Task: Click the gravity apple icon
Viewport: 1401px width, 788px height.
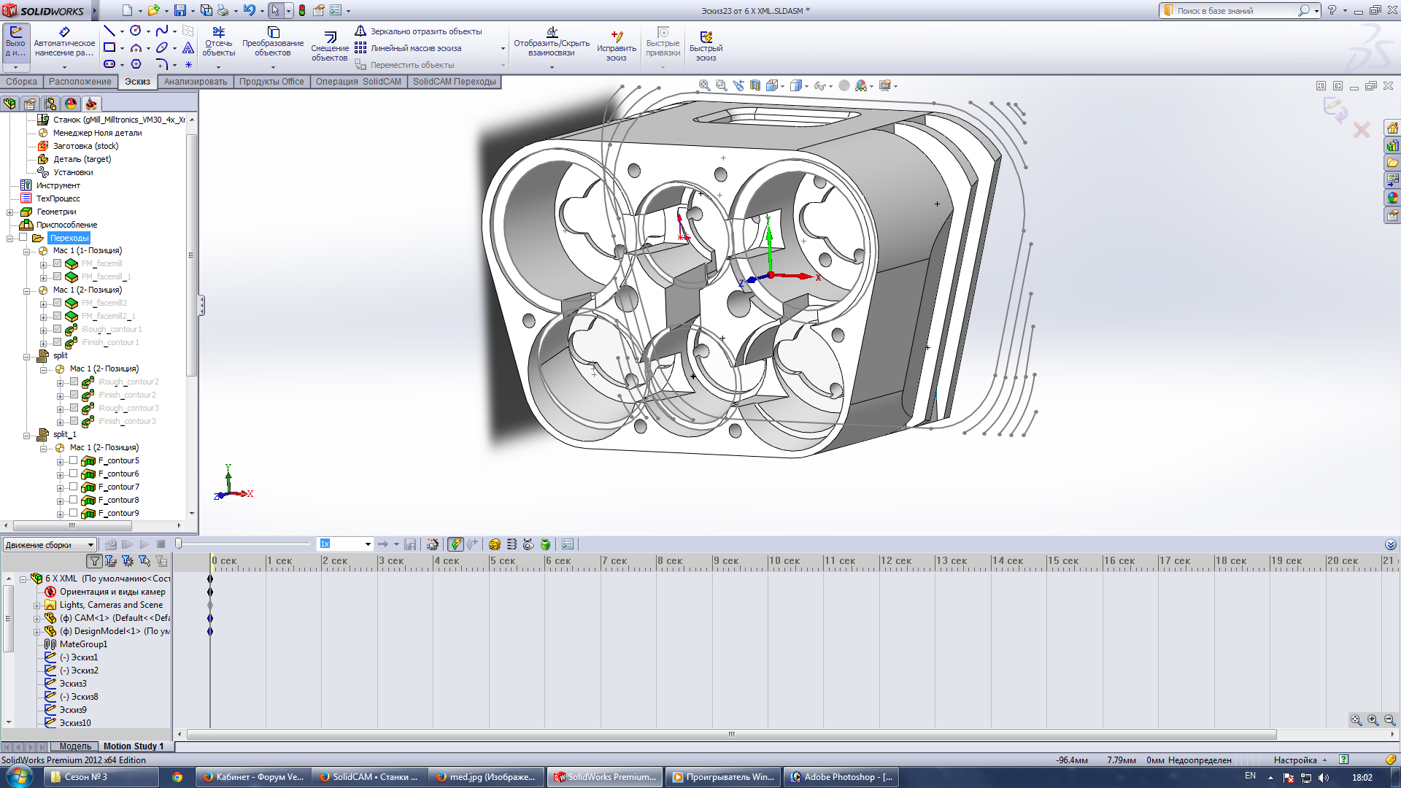Action: pos(545,544)
